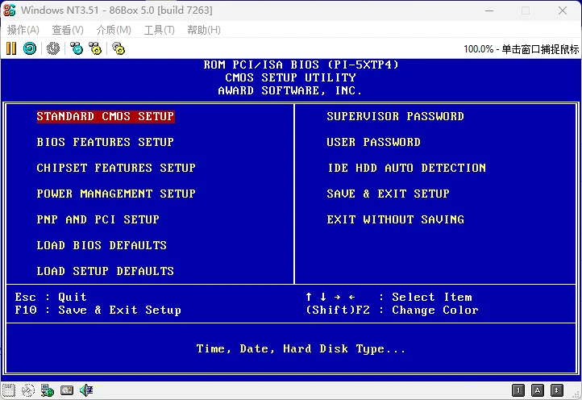Toggle the Caps Lock indicator
582x400 pixels.
[538, 391]
